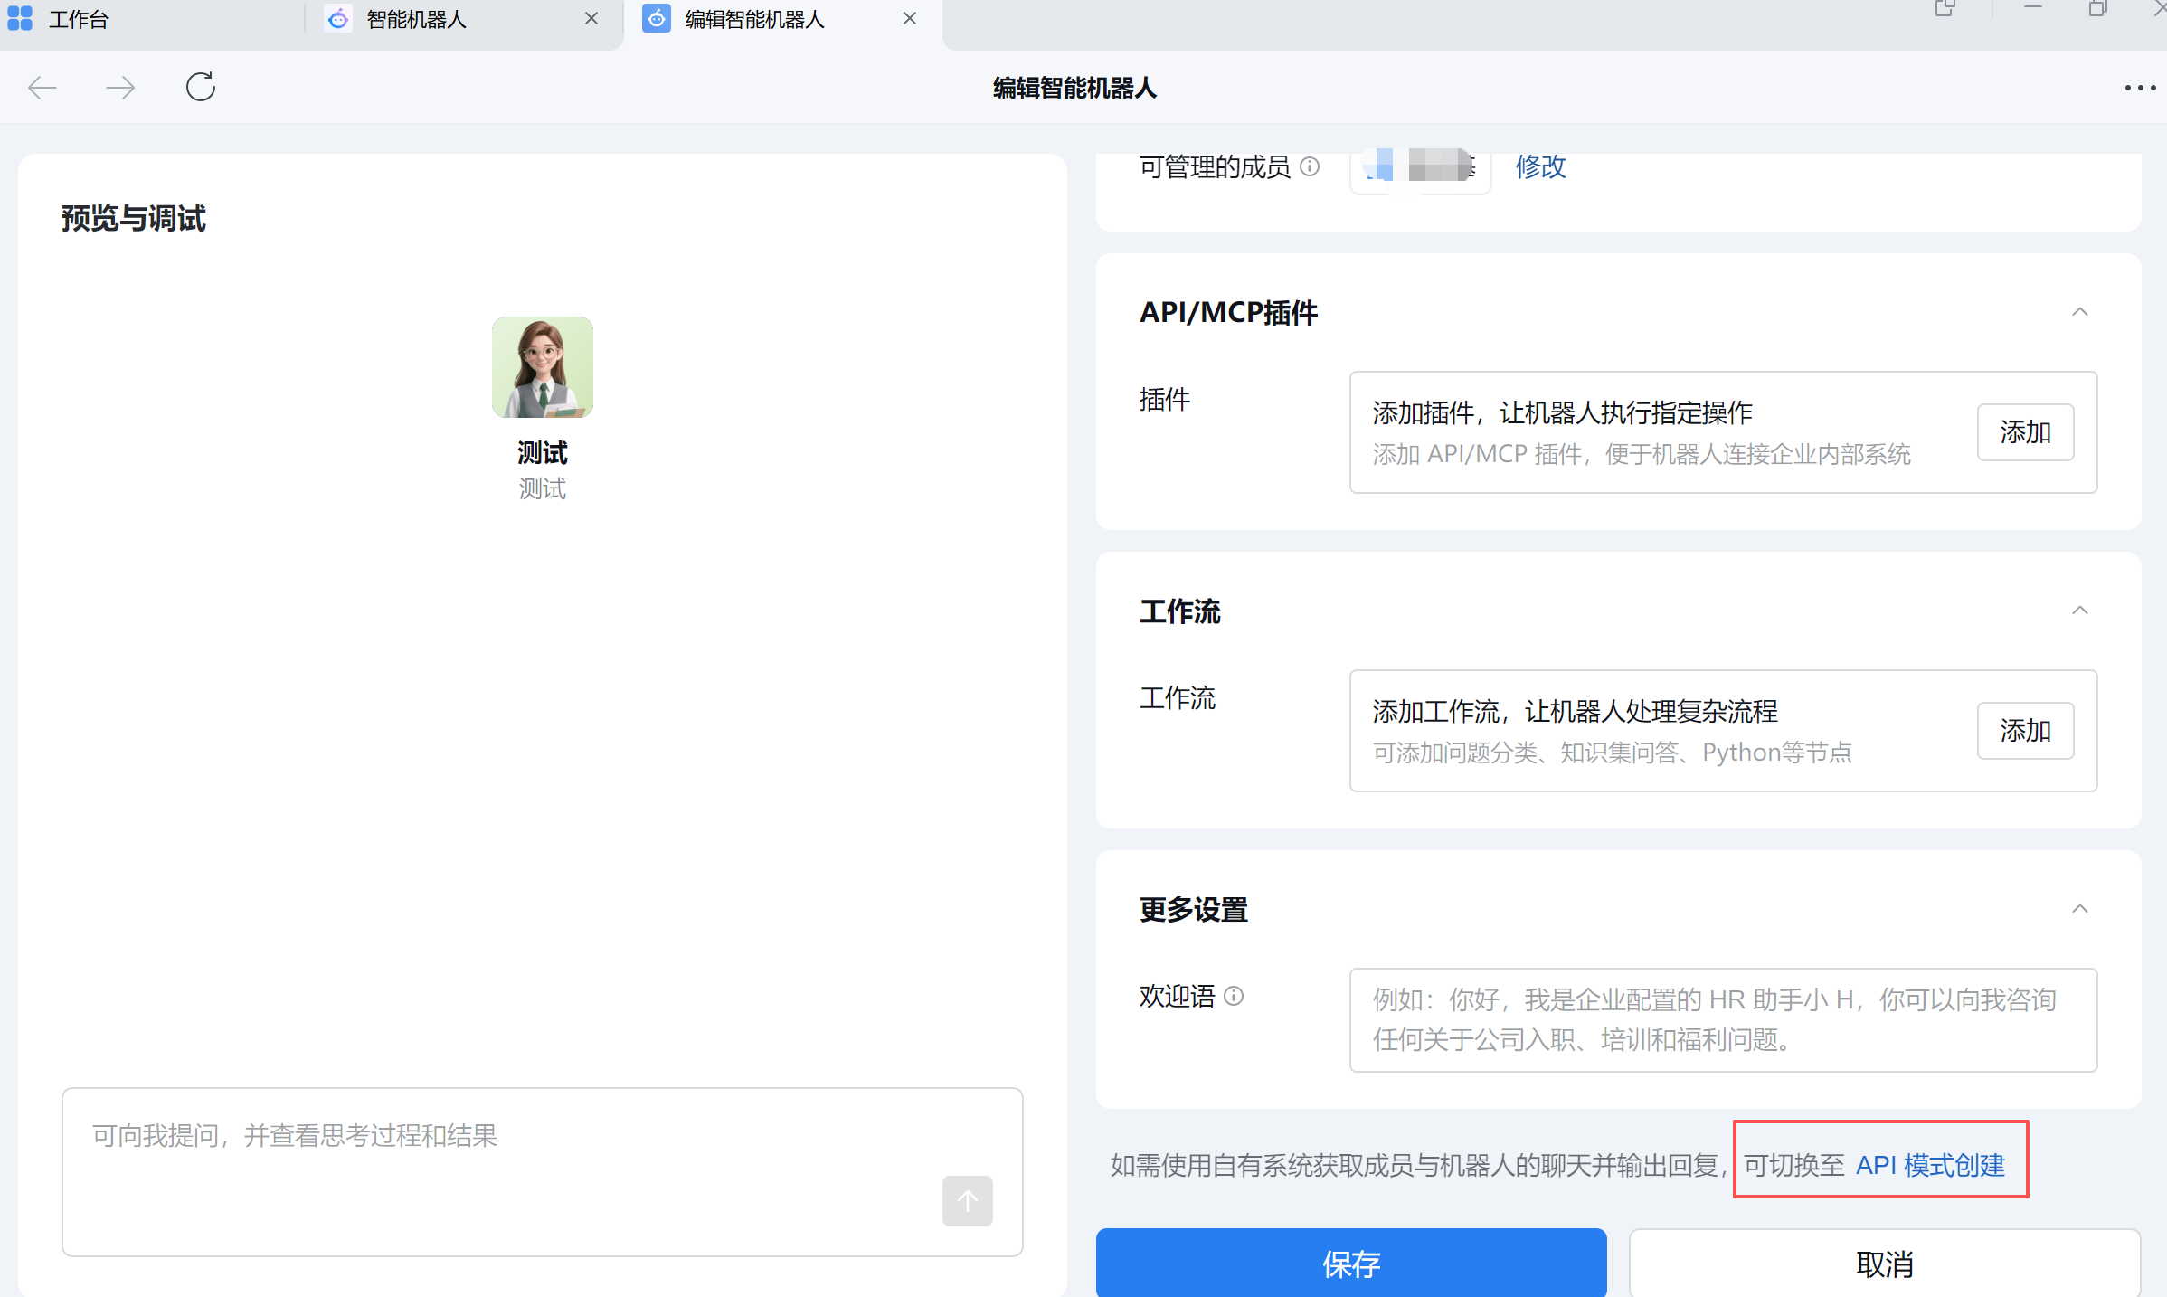Click the 更多设置 heading text

coord(1194,909)
